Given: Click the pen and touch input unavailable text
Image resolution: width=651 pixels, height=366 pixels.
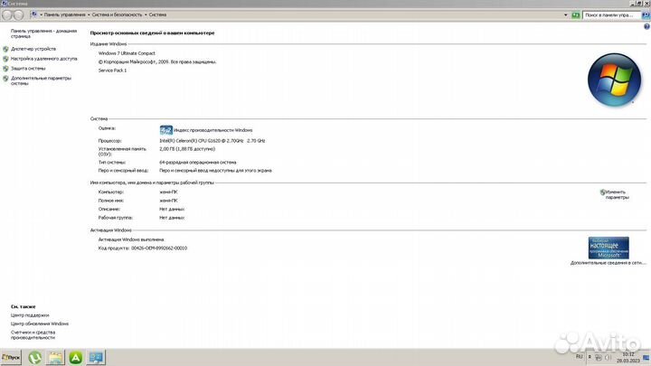Looking at the screenshot, I should 215,171.
